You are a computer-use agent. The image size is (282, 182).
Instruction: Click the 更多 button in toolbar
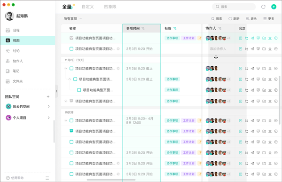click(269, 19)
